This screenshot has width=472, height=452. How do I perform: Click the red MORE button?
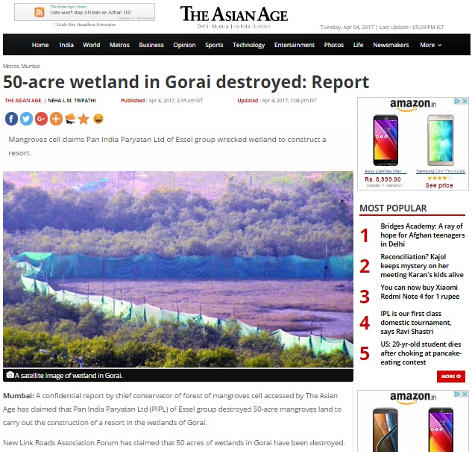451,376
